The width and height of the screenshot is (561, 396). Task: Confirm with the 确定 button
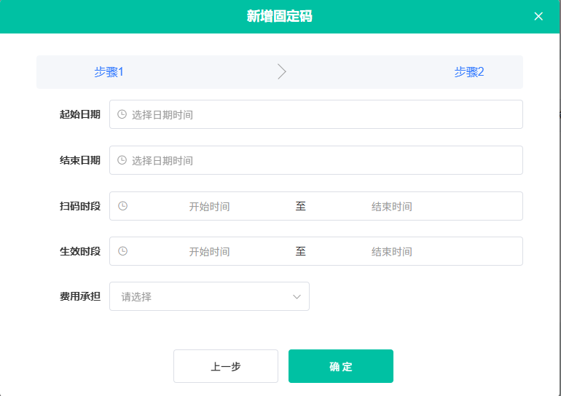click(341, 366)
